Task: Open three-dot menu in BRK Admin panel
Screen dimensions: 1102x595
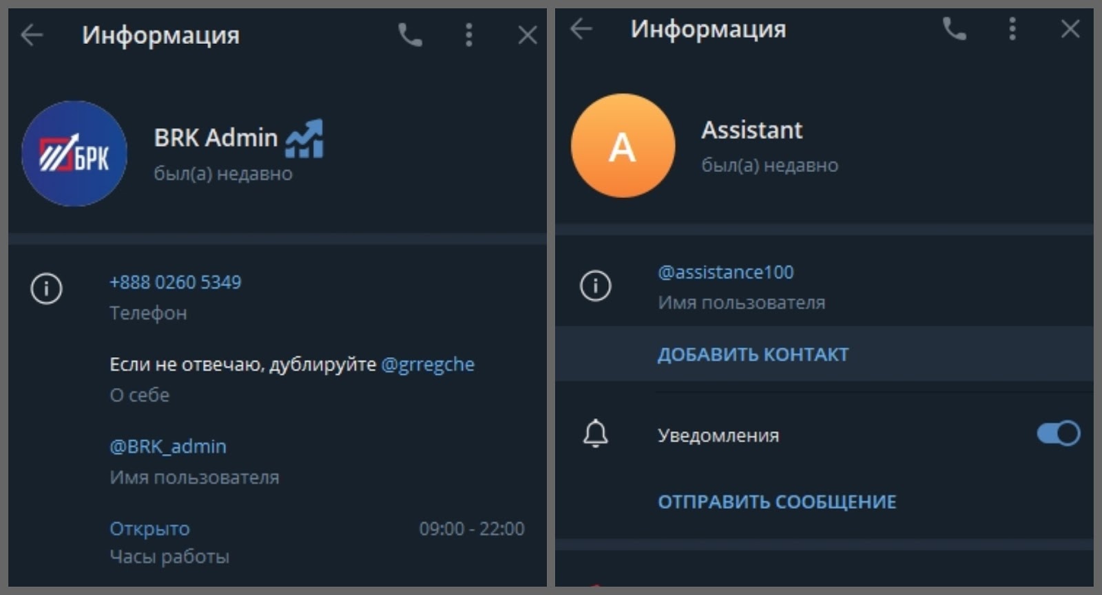Action: [469, 34]
